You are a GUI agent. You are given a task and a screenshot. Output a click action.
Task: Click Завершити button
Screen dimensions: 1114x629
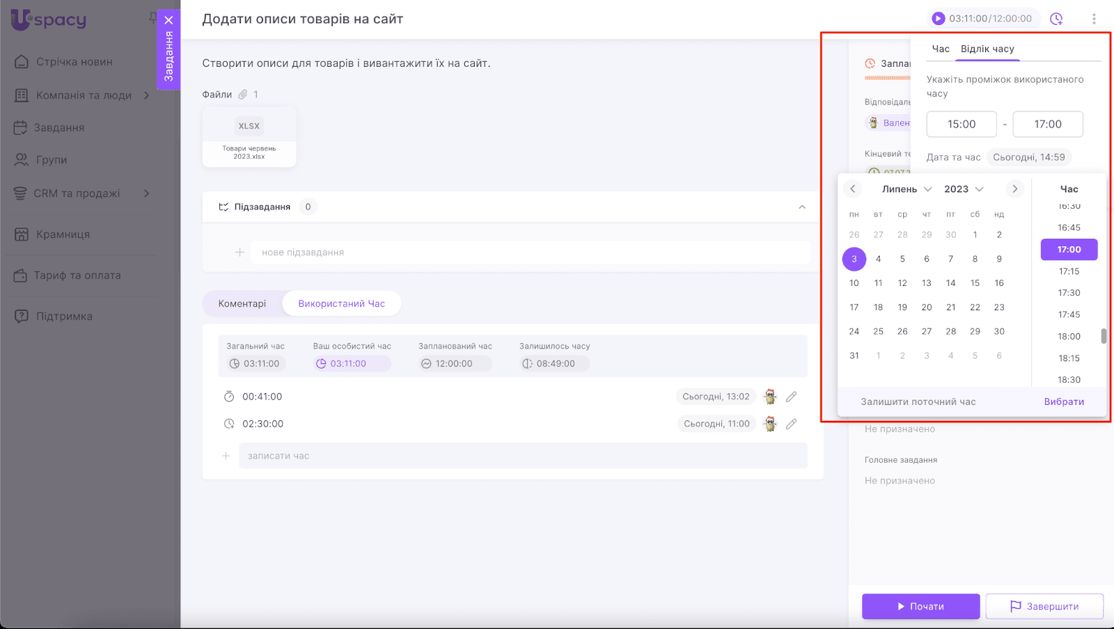(x=1044, y=607)
